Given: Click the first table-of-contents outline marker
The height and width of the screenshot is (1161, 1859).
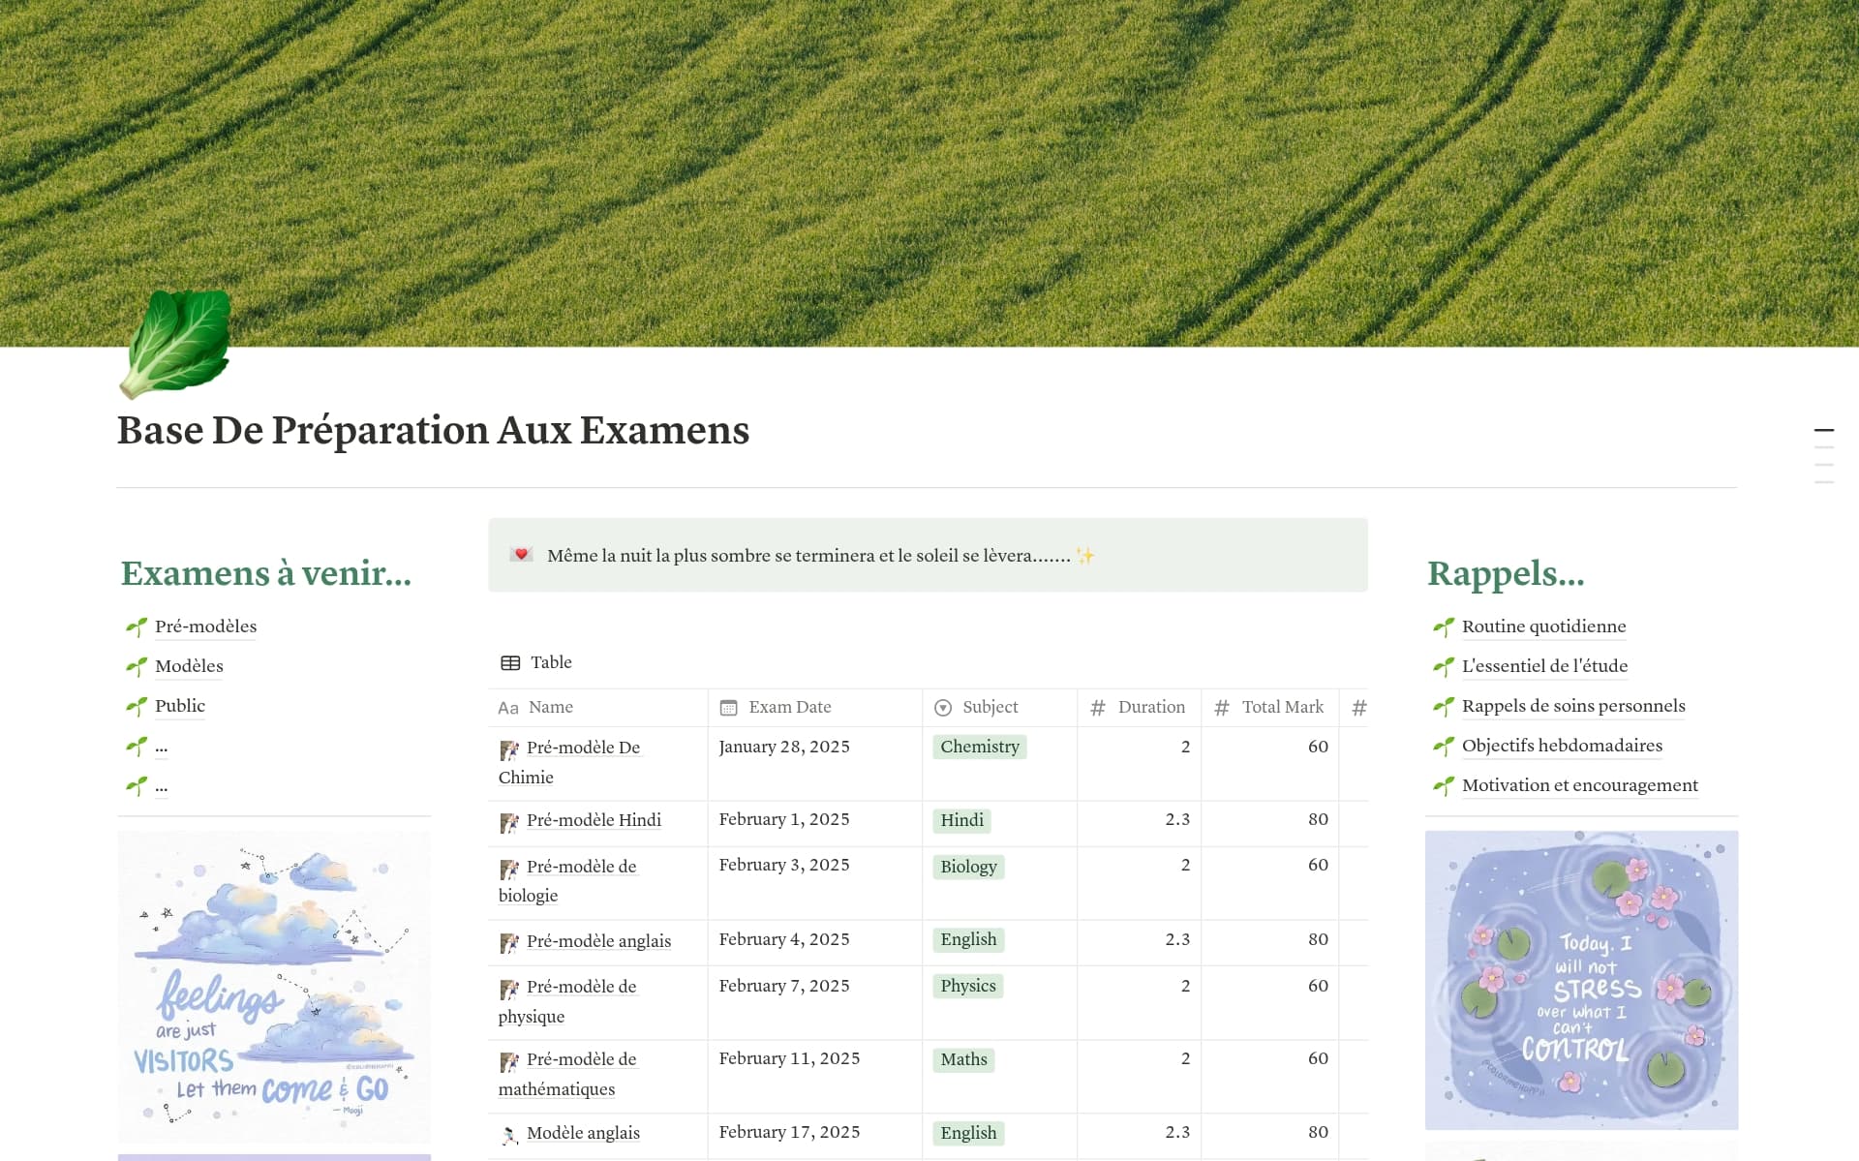Looking at the screenshot, I should (x=1823, y=430).
